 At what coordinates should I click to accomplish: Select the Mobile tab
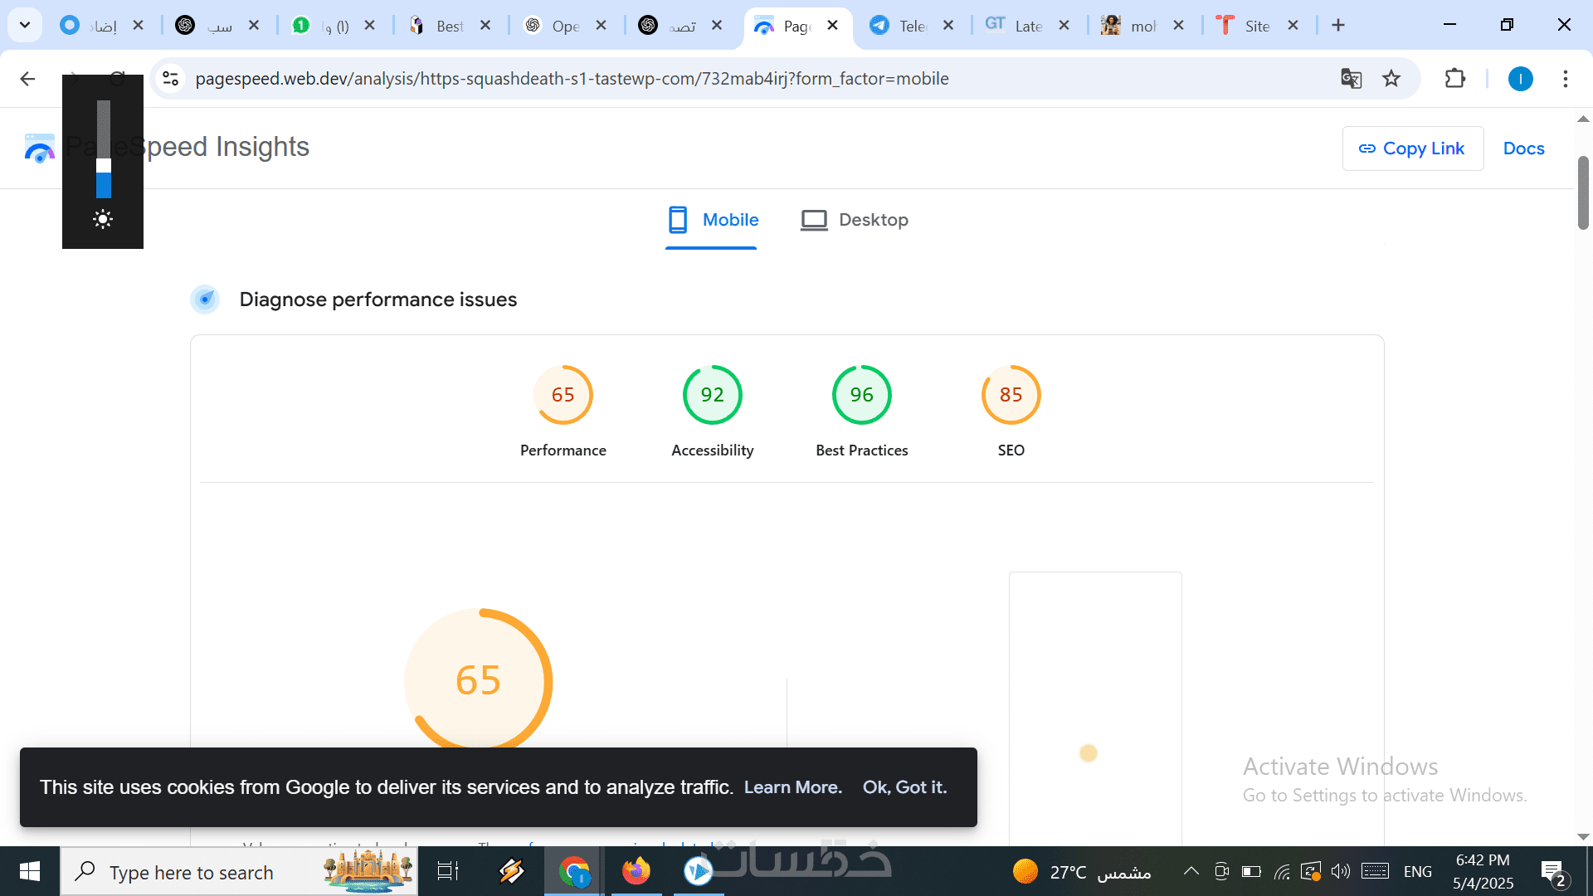(x=714, y=220)
